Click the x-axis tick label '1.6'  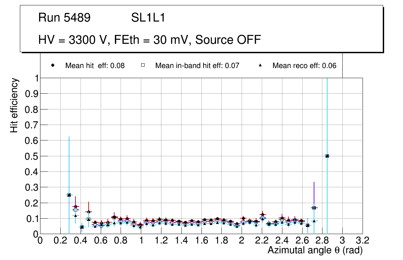201,241
